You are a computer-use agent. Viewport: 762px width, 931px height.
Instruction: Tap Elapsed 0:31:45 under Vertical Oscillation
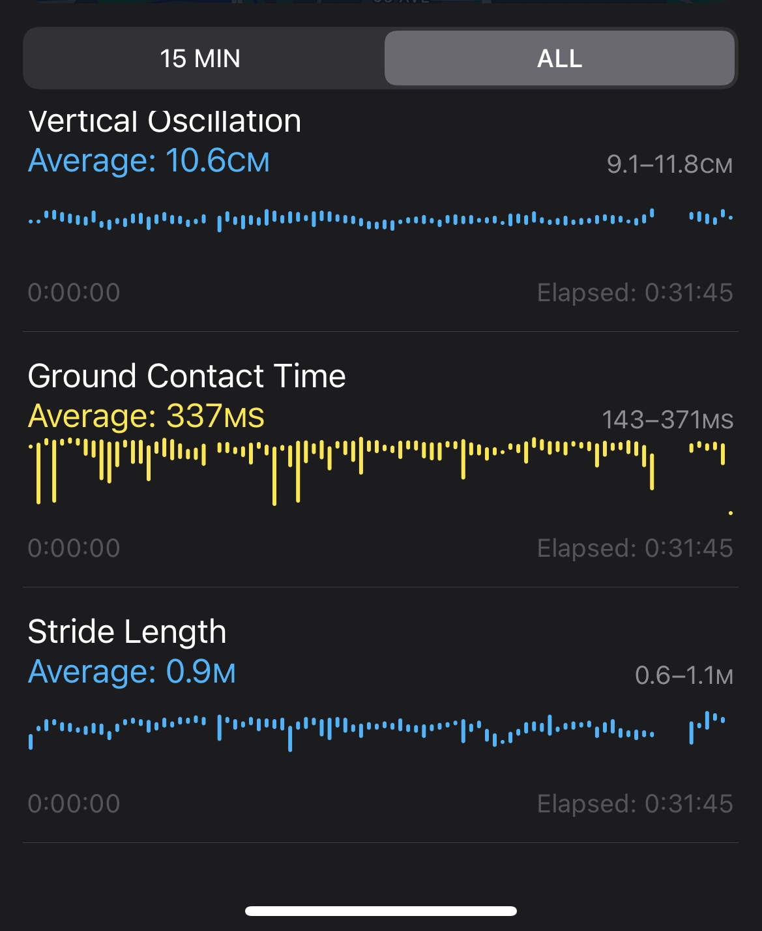(x=635, y=293)
